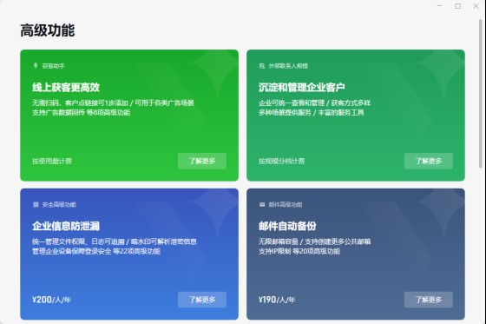Close the window
This screenshot has width=486, height=324.
[x=476, y=6]
